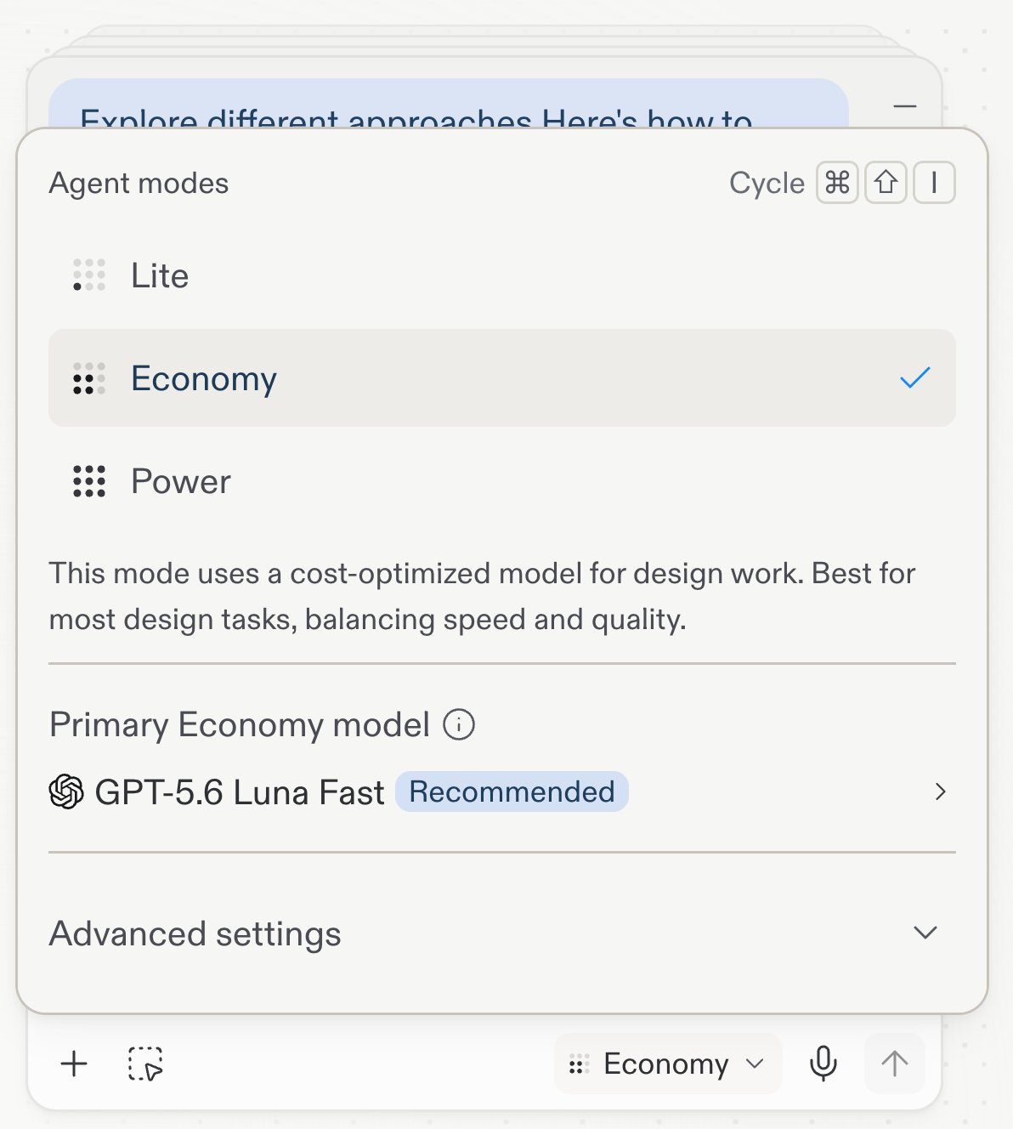Open the Economy mode dropdown in input bar
1013x1129 pixels.
(x=668, y=1064)
